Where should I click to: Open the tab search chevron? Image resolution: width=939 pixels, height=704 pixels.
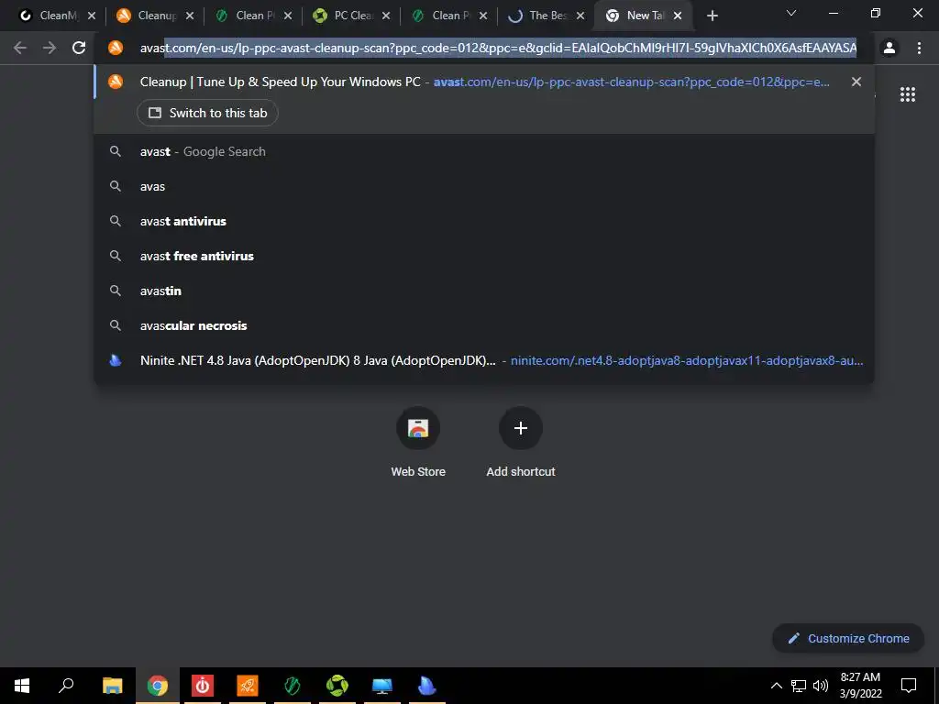tap(791, 13)
